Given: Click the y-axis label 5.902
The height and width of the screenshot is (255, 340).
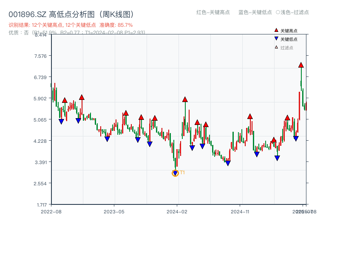Looking at the screenshot, I should coord(40,99).
